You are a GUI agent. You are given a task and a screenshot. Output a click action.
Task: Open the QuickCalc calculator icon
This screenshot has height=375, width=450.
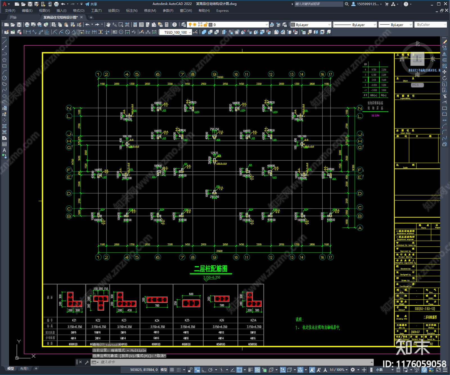166,25
